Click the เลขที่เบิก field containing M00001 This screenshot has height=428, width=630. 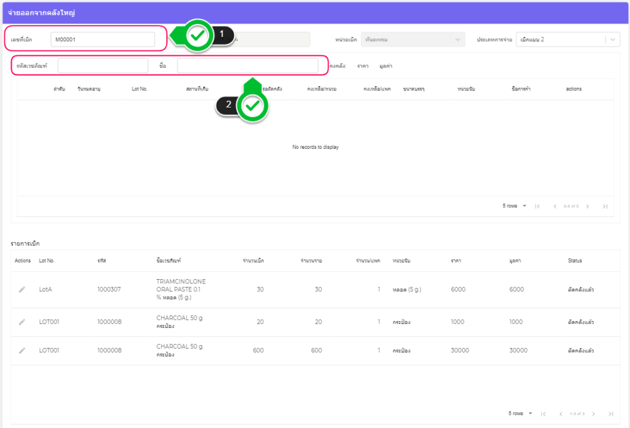tap(103, 39)
